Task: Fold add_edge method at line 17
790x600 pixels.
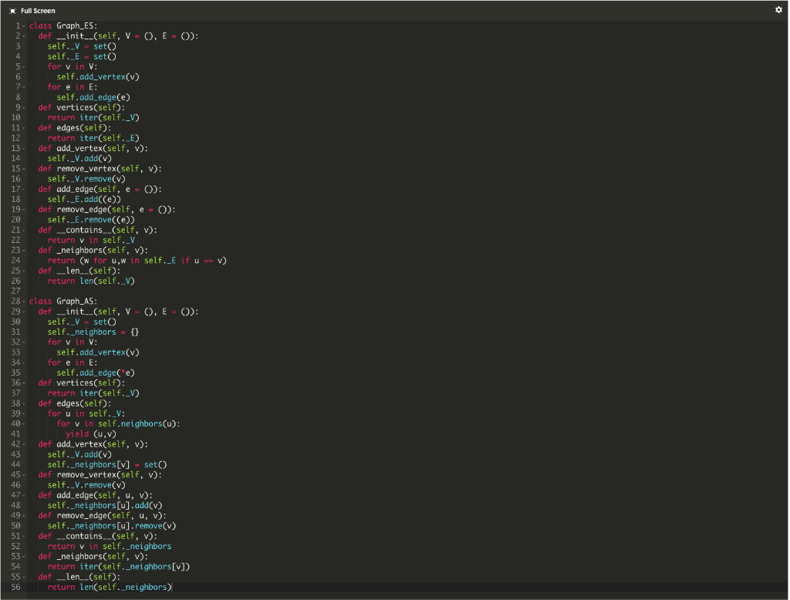Action: pos(24,190)
